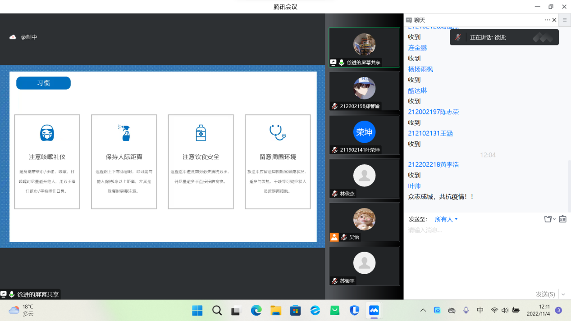The height and width of the screenshot is (321, 571).
Task: Click the 发送(S) send button
Action: point(545,294)
